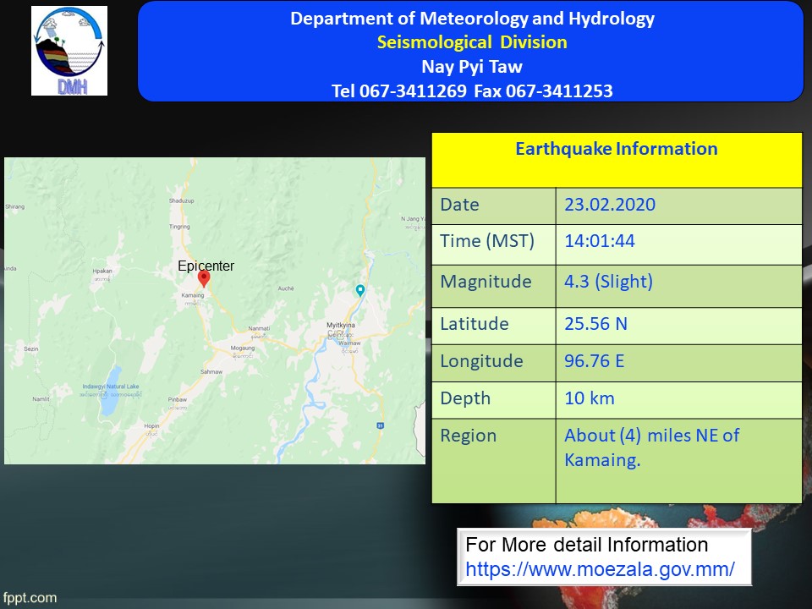Click the date value 23.02.2020
812x609 pixels.
pos(610,205)
